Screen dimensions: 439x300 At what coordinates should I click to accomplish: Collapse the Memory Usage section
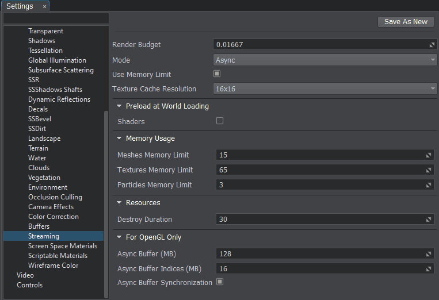coord(119,138)
